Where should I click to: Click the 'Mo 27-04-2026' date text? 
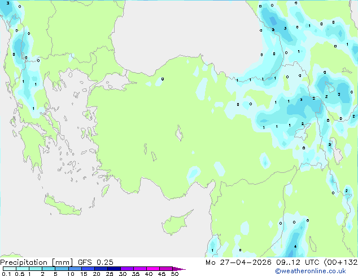tap(238, 262)
